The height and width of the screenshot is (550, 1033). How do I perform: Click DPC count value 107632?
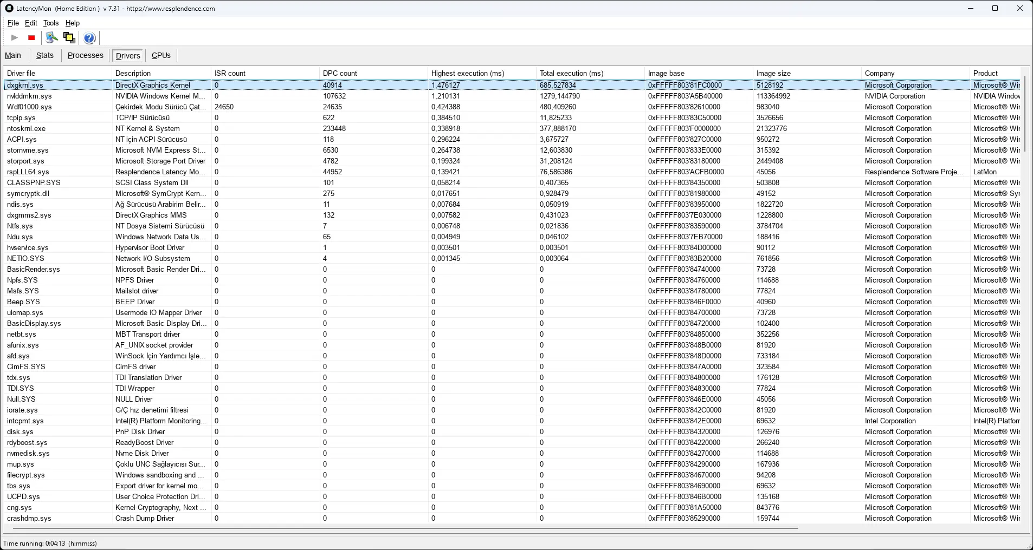pyautogui.click(x=334, y=96)
